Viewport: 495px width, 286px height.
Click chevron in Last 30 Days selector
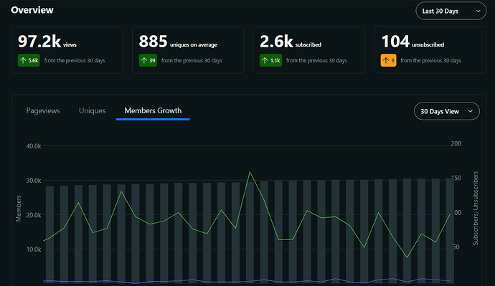pyautogui.click(x=478, y=11)
